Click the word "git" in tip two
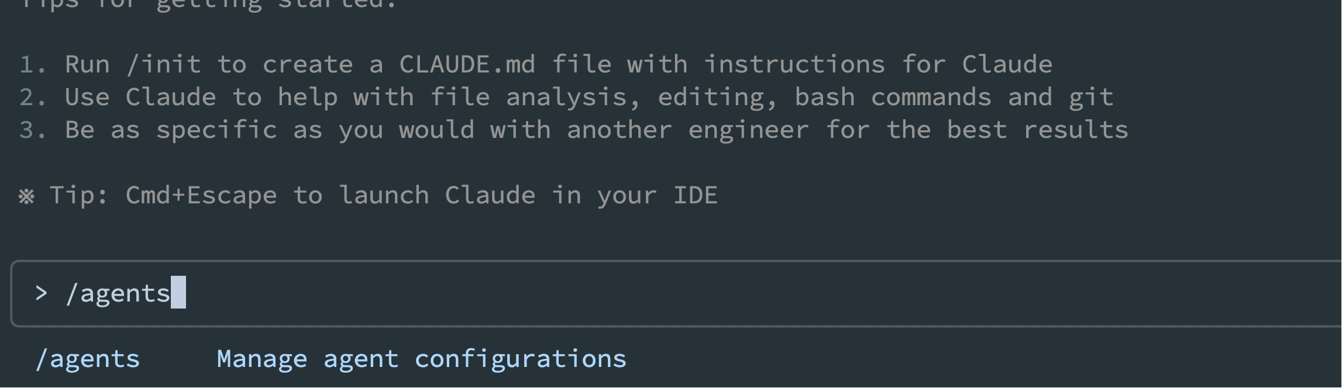1342x388 pixels. point(1090,97)
